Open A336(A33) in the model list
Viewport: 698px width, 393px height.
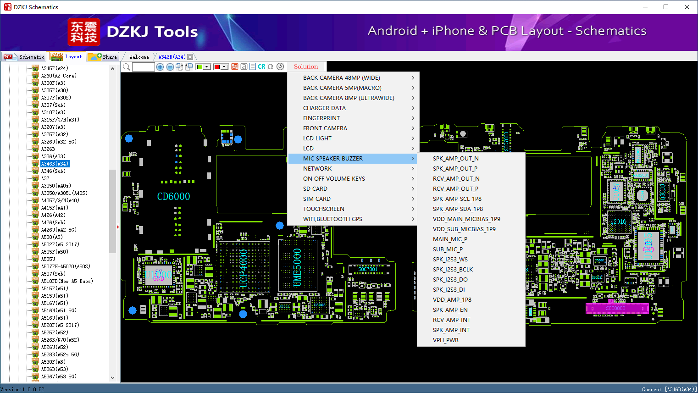click(53, 156)
